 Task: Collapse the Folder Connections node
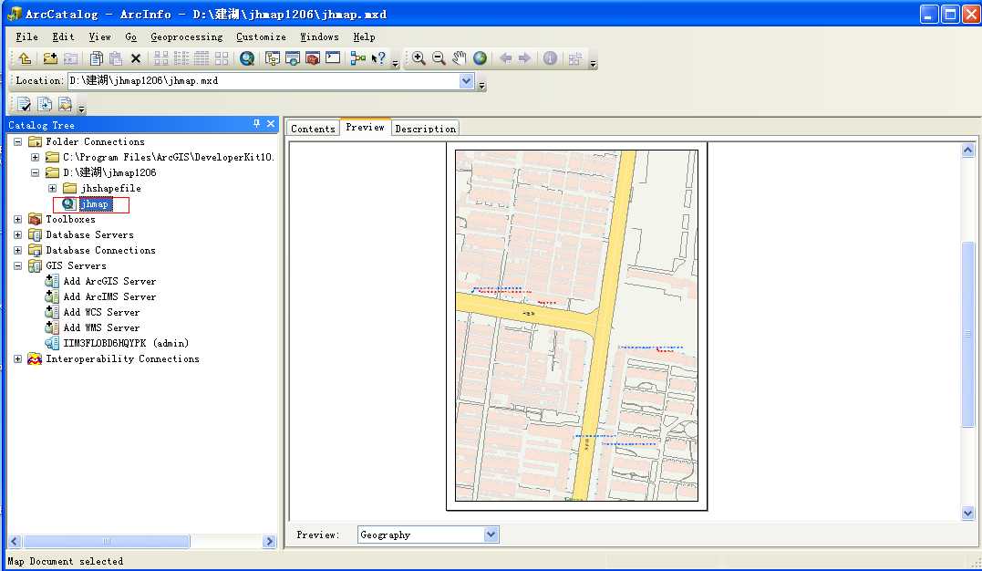18,141
